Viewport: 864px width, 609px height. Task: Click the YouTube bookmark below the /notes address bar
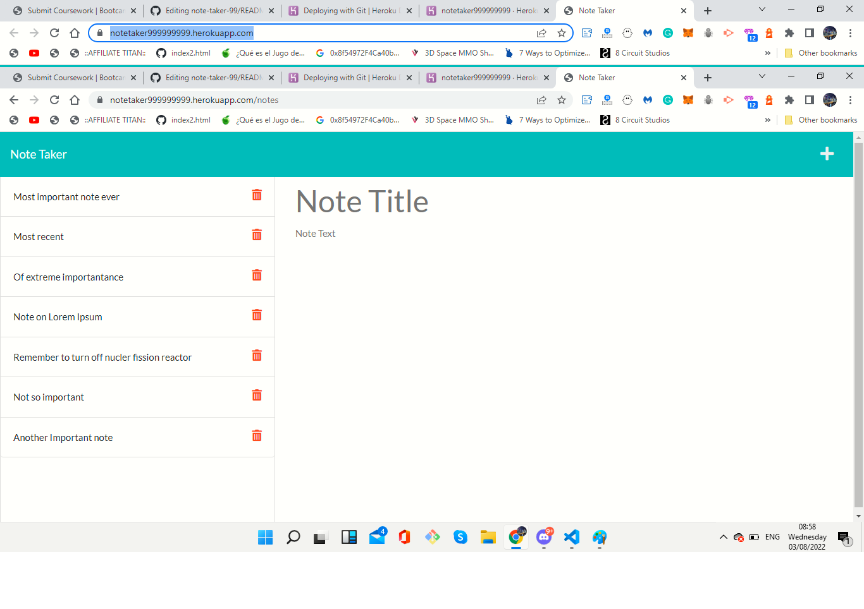[x=34, y=120]
